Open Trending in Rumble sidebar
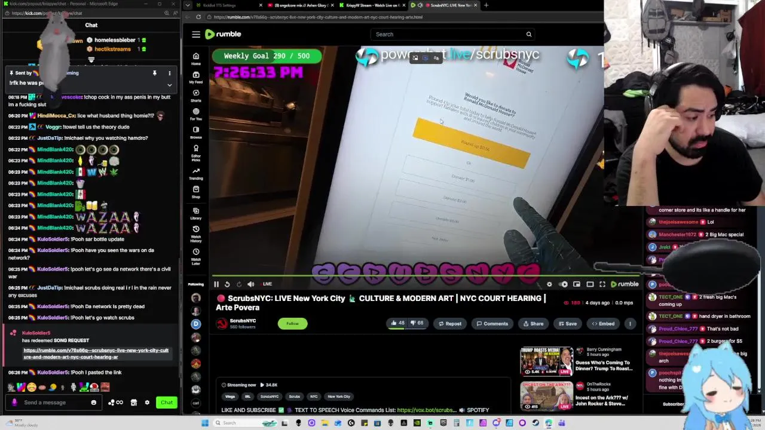Screen dimensions: 765x430 pos(195,174)
